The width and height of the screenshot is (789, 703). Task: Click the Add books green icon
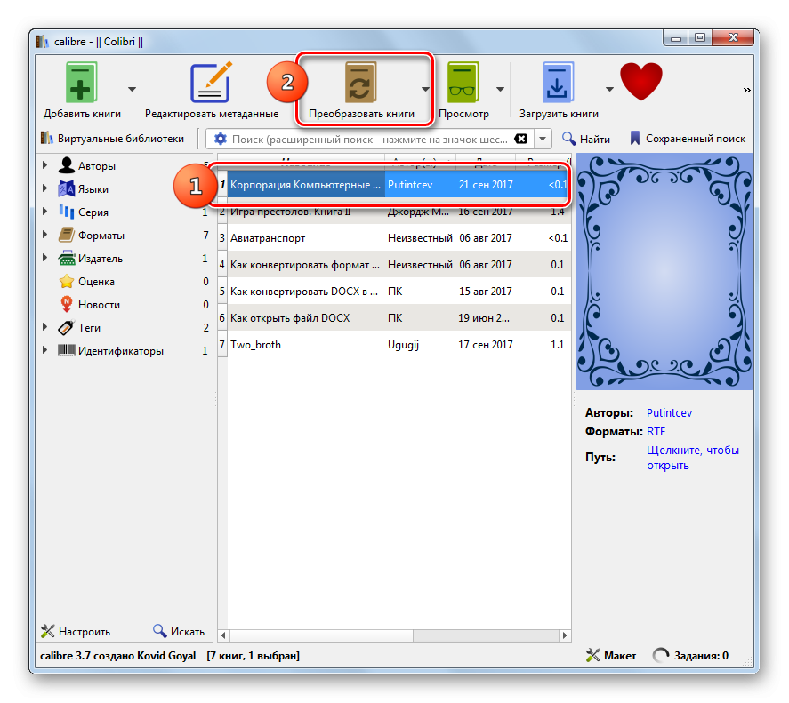click(x=81, y=83)
